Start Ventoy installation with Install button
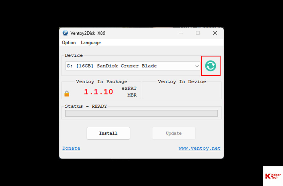Screen dimensions: 283x186 (x=108, y=133)
